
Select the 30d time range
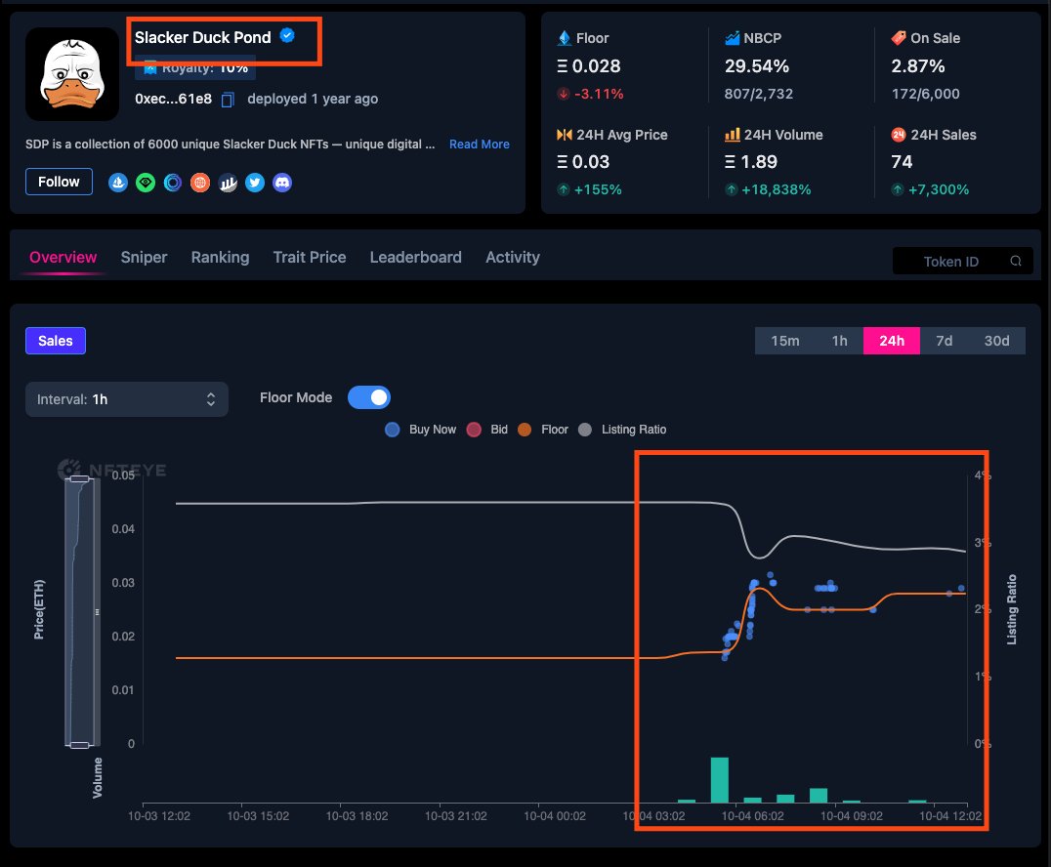(996, 341)
